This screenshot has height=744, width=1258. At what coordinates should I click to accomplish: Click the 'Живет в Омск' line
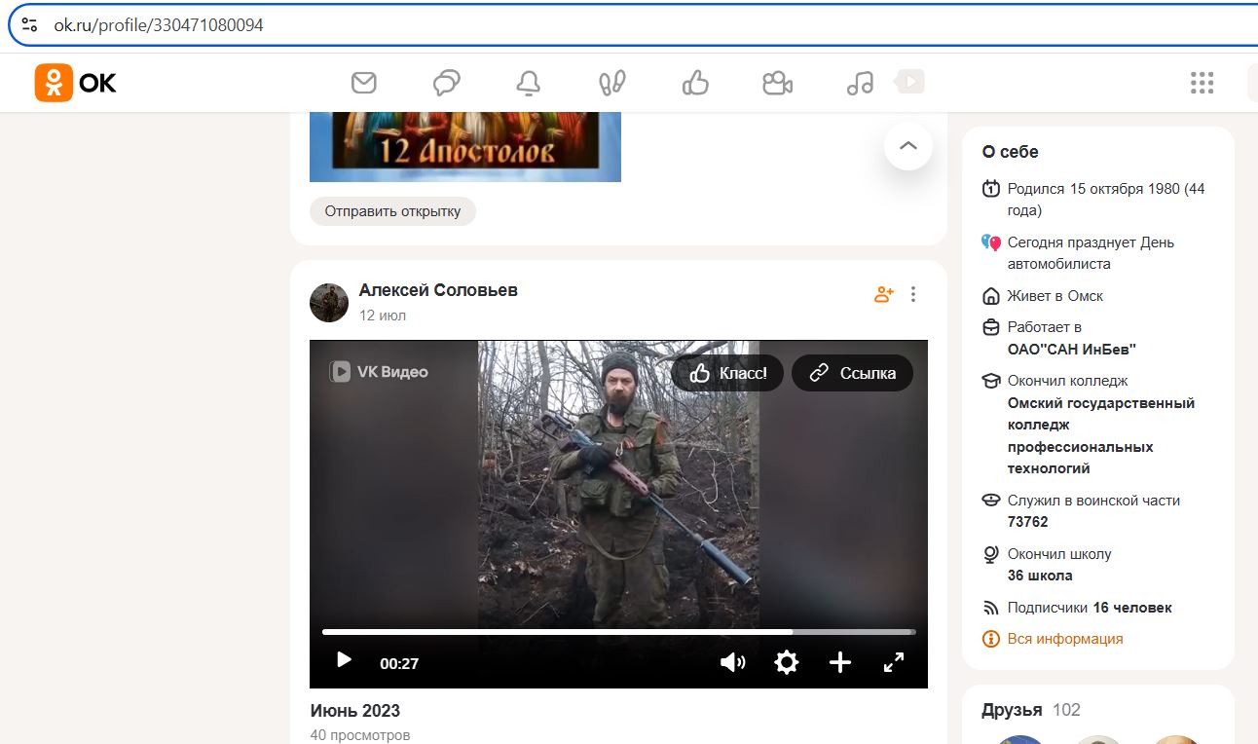[1055, 296]
